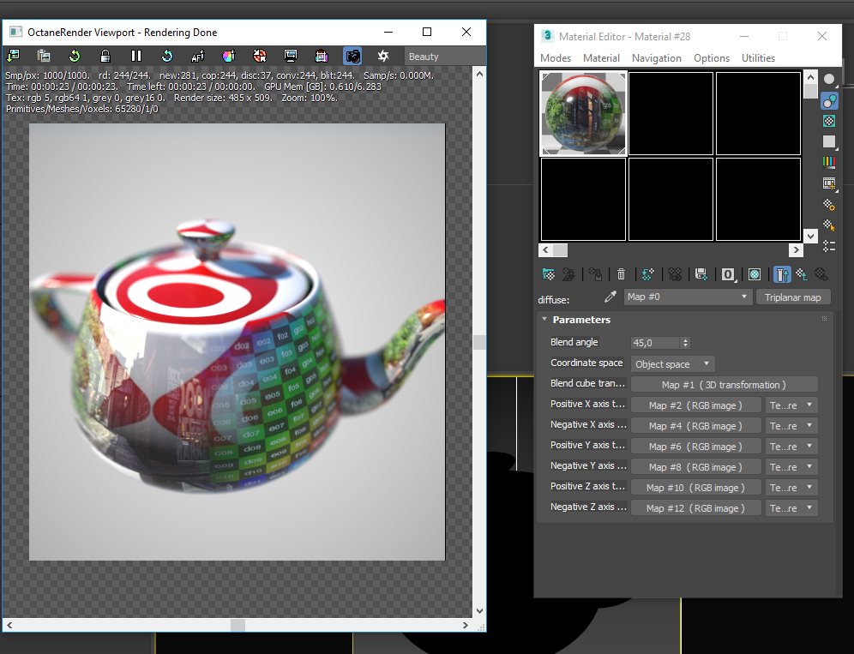Select the AF autofocus picker icon

[x=198, y=56]
